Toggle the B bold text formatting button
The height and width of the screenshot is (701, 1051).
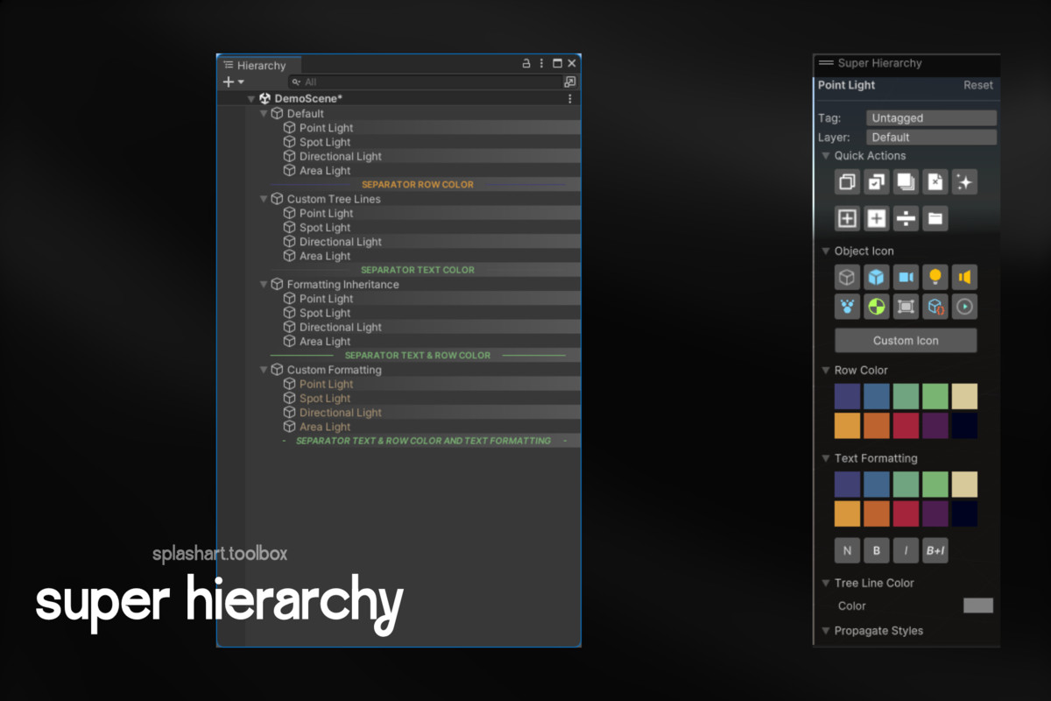coord(877,550)
